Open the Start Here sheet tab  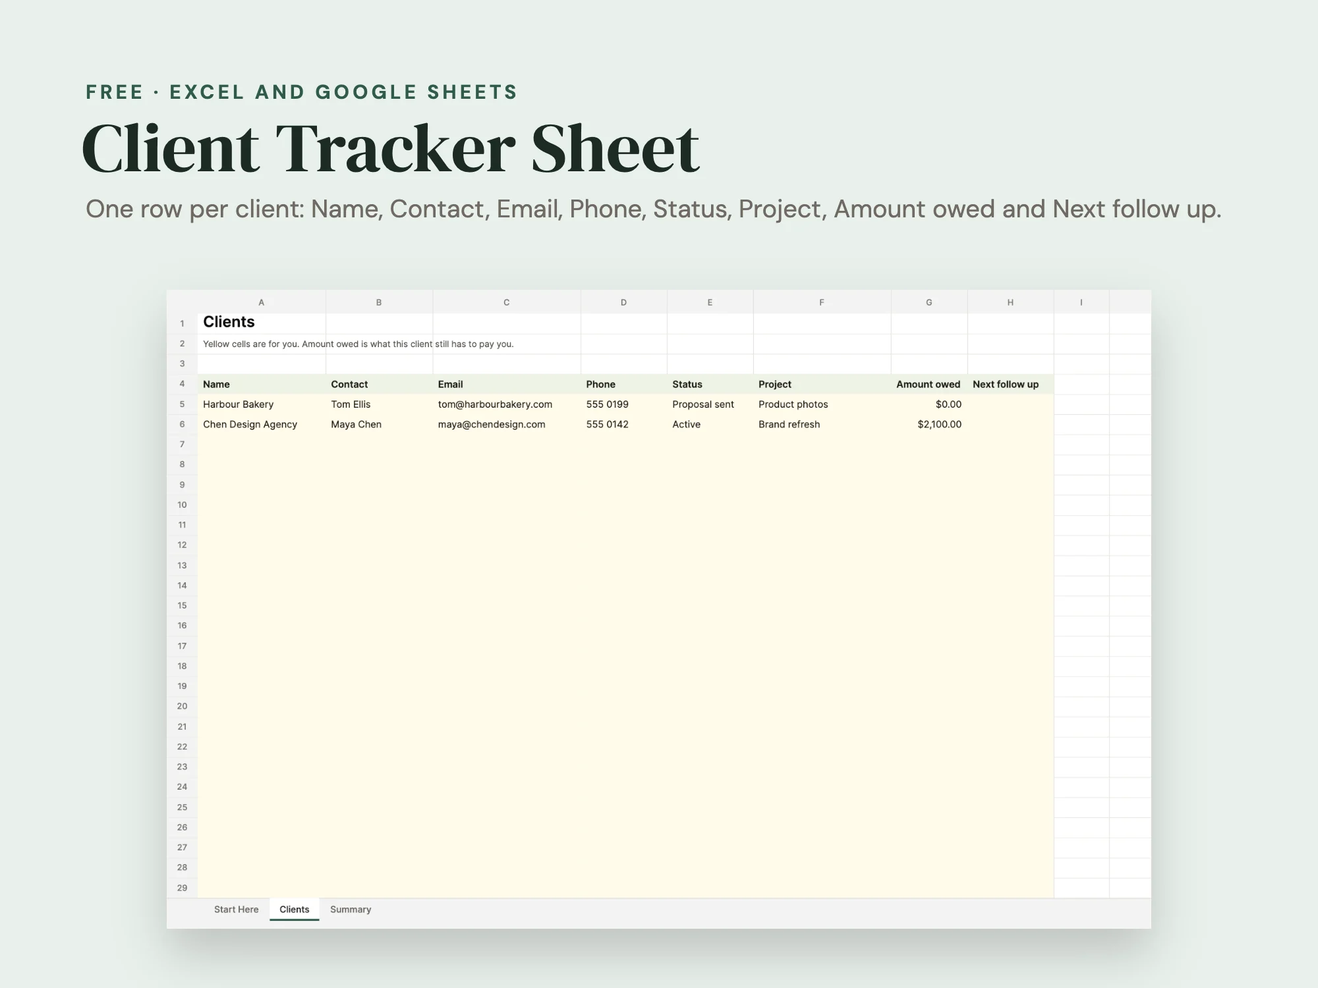pyautogui.click(x=236, y=910)
